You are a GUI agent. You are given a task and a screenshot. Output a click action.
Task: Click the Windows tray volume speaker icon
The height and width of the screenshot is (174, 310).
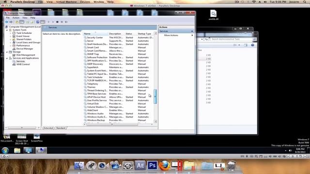tap(290, 150)
